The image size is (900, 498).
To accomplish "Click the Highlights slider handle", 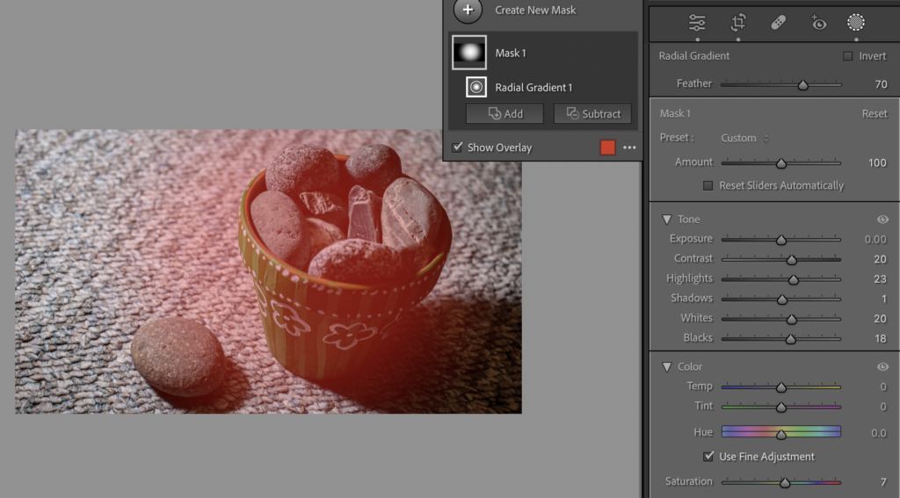I will (794, 279).
